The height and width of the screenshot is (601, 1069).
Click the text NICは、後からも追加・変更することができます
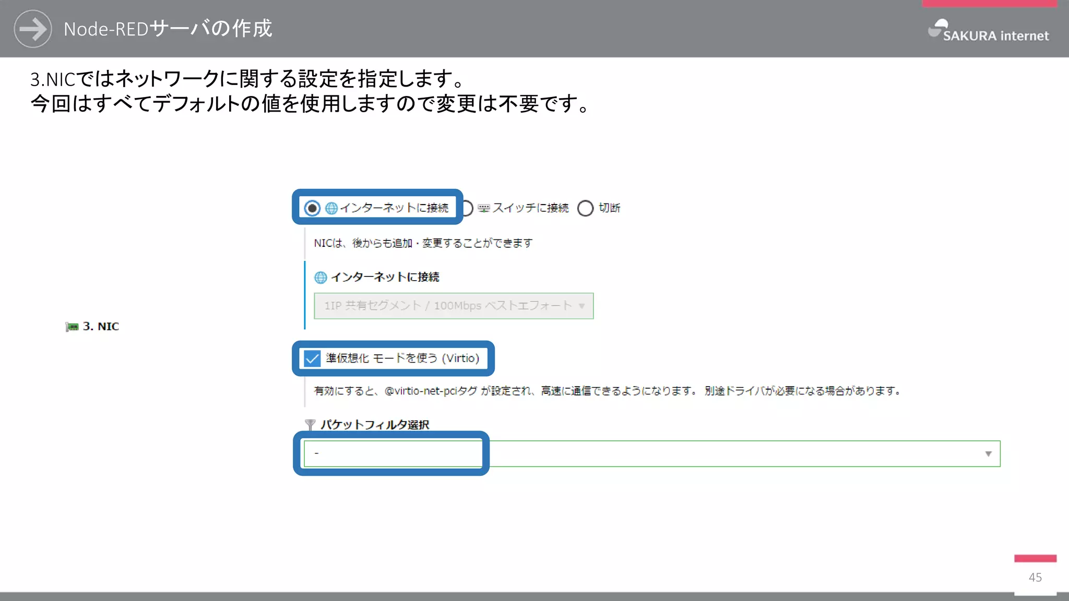pos(423,243)
